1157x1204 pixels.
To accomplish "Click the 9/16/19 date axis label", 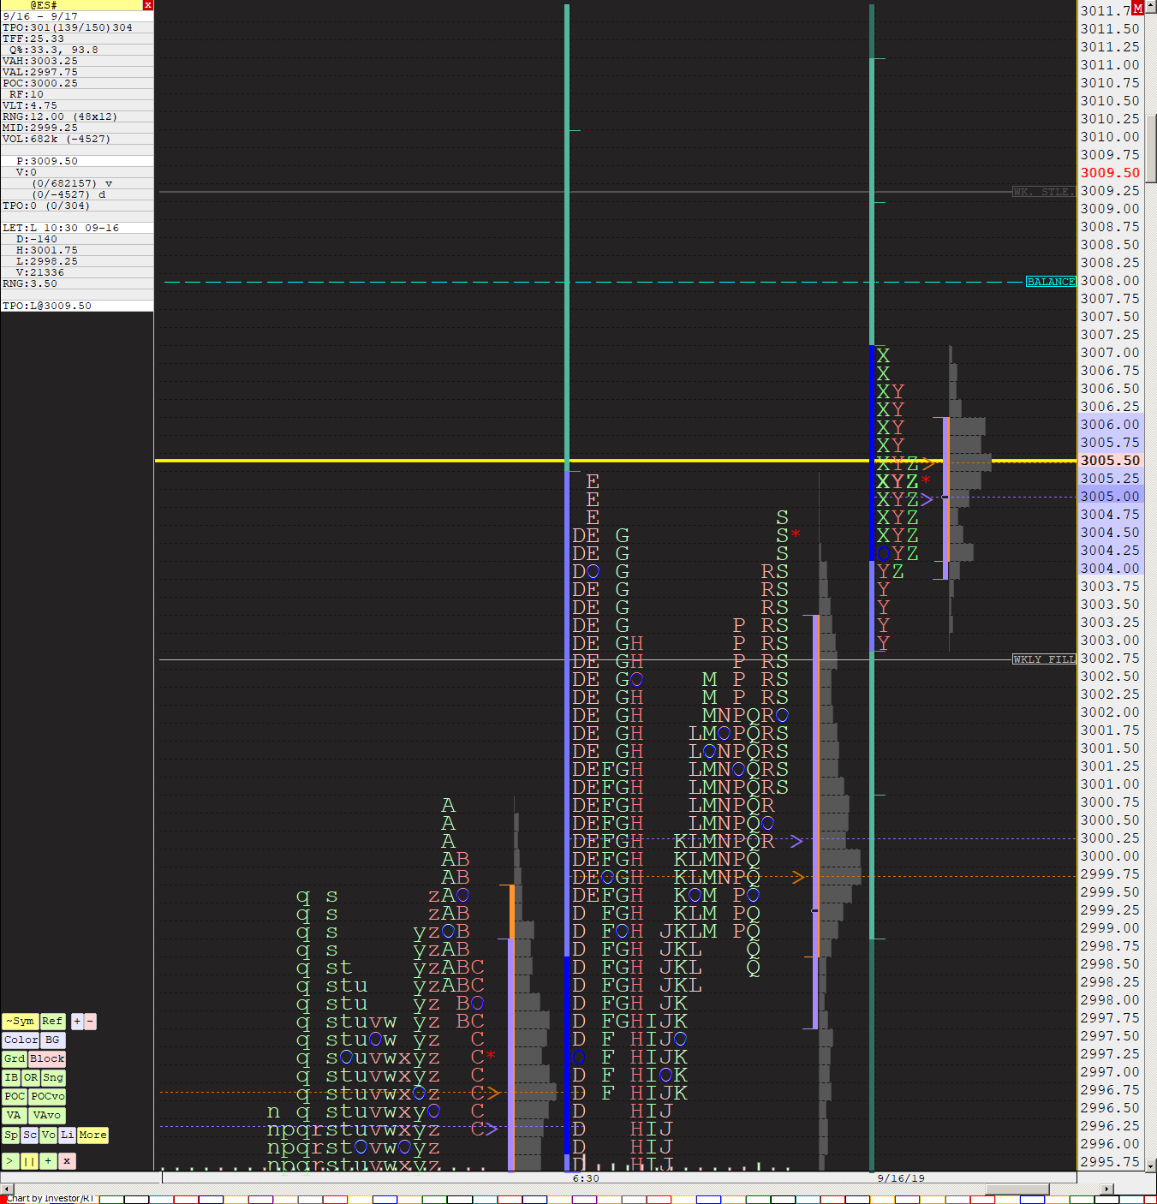I will pos(901,1178).
